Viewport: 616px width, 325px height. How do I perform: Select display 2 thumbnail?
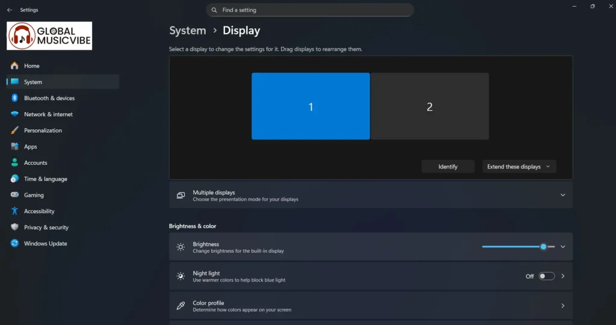click(430, 106)
